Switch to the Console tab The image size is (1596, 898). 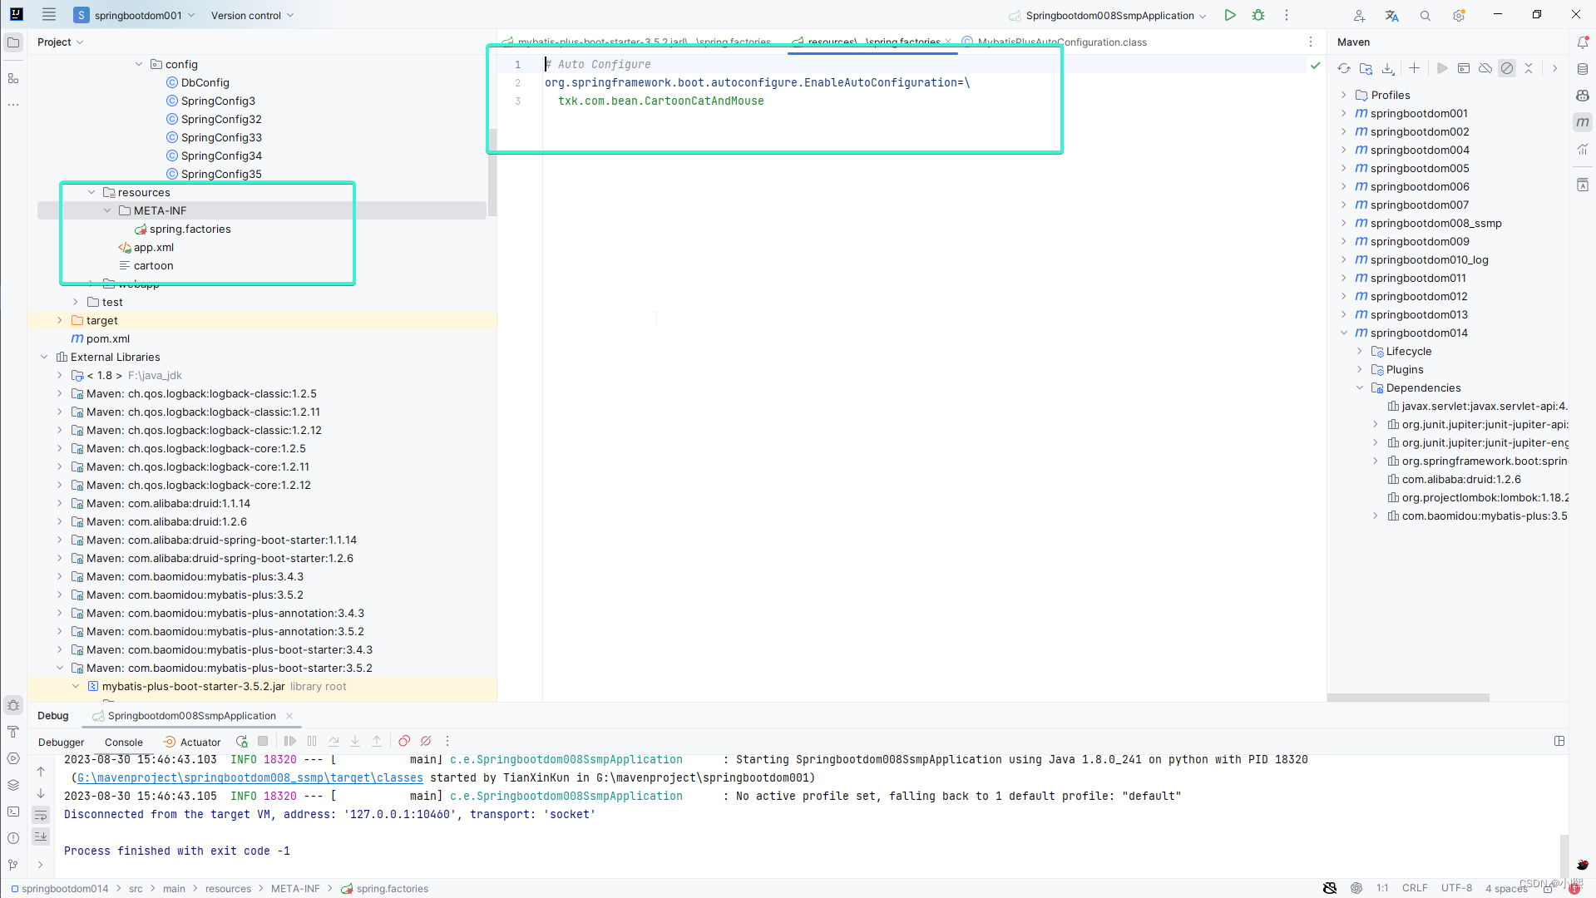pyautogui.click(x=124, y=742)
